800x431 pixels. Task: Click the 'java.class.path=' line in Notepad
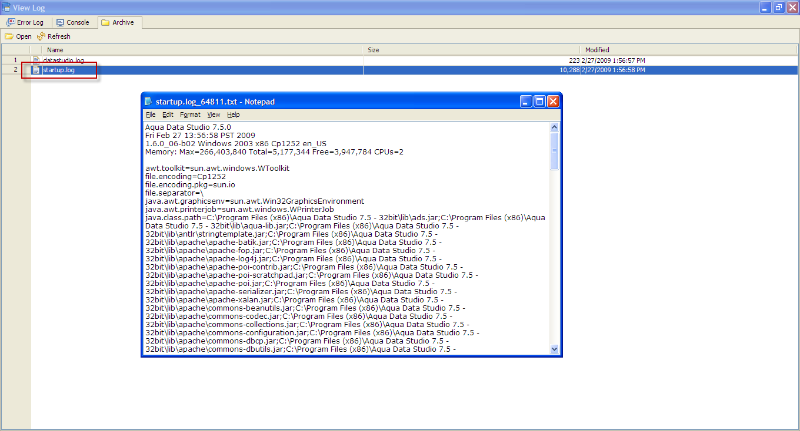pyautogui.click(x=345, y=217)
